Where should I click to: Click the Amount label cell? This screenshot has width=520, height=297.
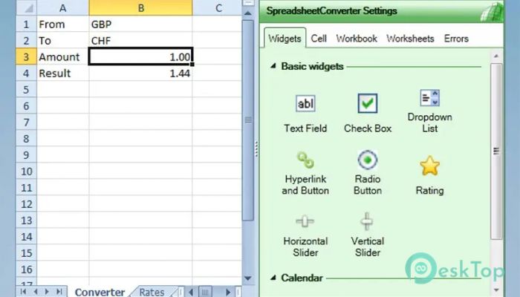(62, 56)
